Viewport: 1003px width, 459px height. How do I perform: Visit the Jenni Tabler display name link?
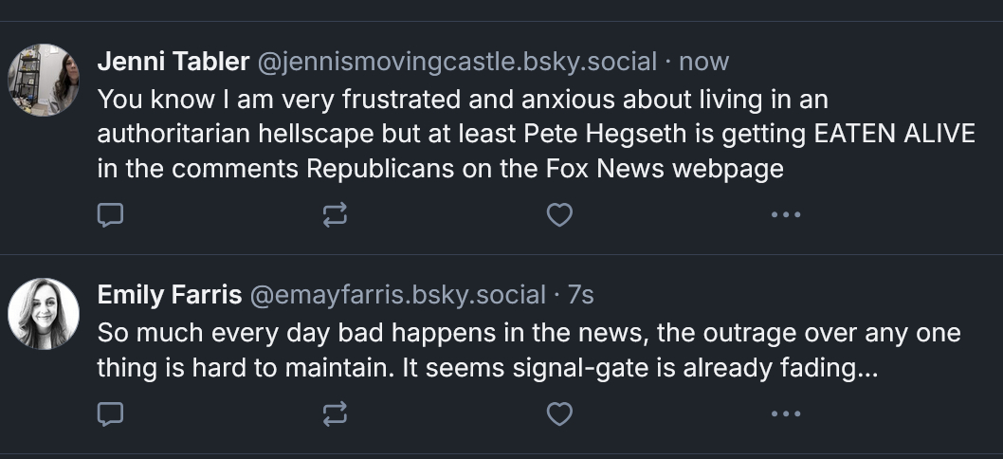click(173, 62)
